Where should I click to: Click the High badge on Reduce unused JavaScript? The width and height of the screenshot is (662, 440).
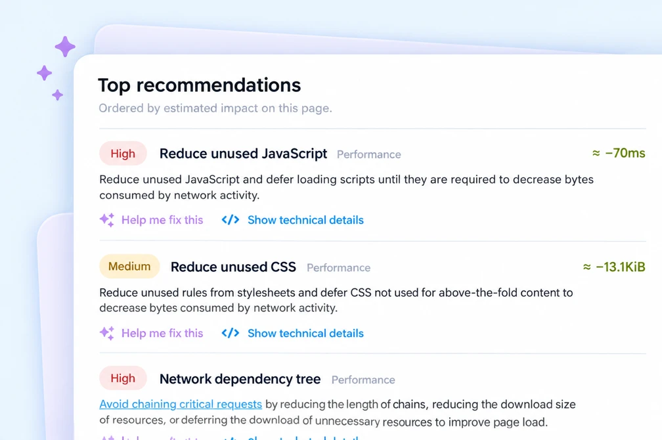tap(123, 153)
